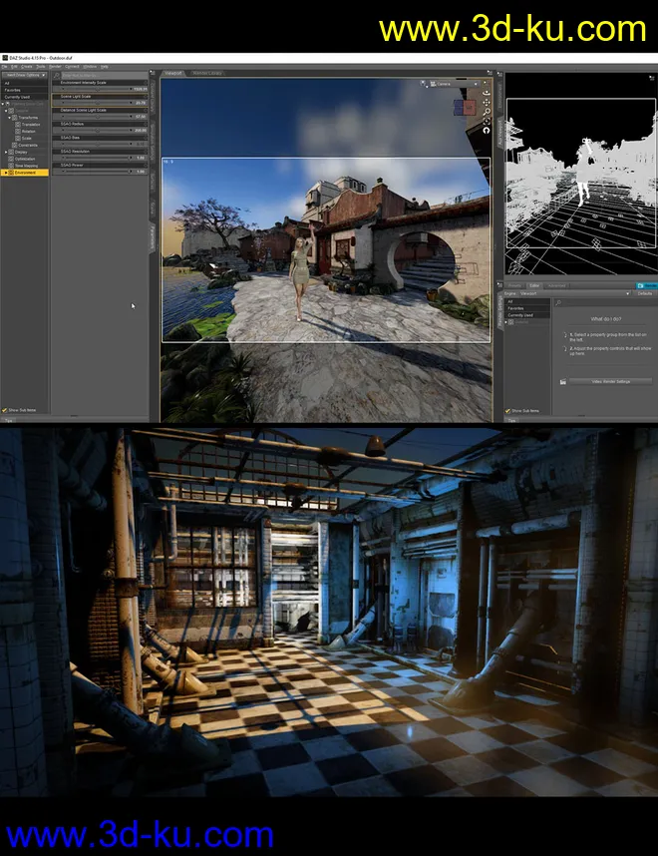Select All filter in left property list
This screenshot has height=856, width=658.
point(25,83)
